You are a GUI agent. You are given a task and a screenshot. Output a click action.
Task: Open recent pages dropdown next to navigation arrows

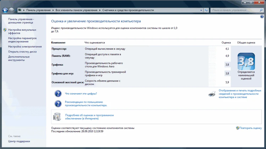[x=16, y=10]
